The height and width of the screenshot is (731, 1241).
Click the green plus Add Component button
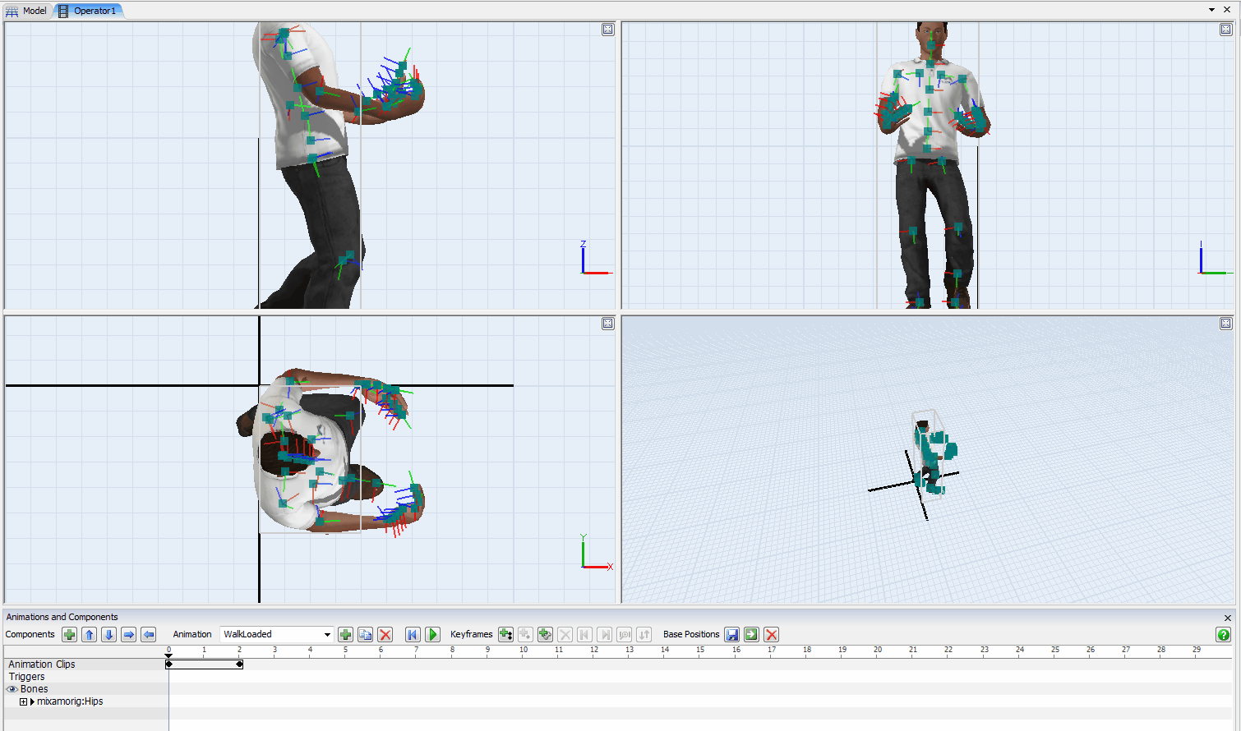pyautogui.click(x=70, y=634)
